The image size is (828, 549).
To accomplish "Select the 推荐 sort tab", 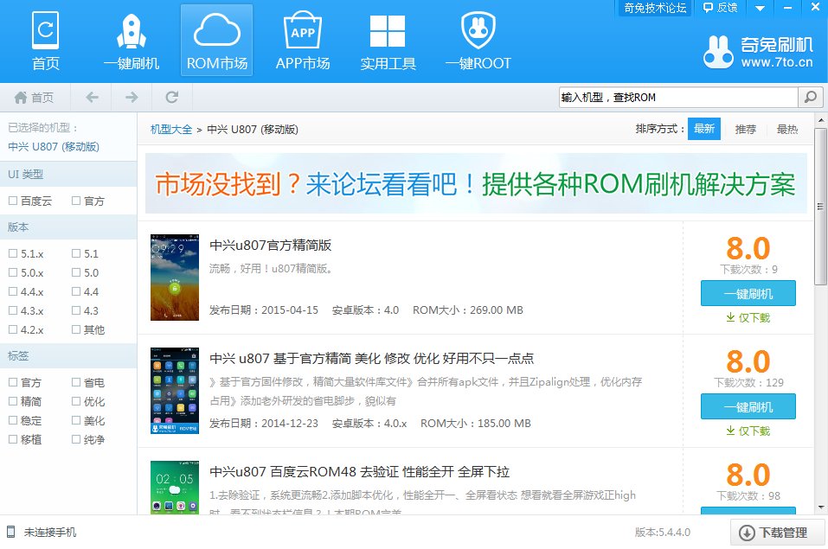I will point(746,128).
